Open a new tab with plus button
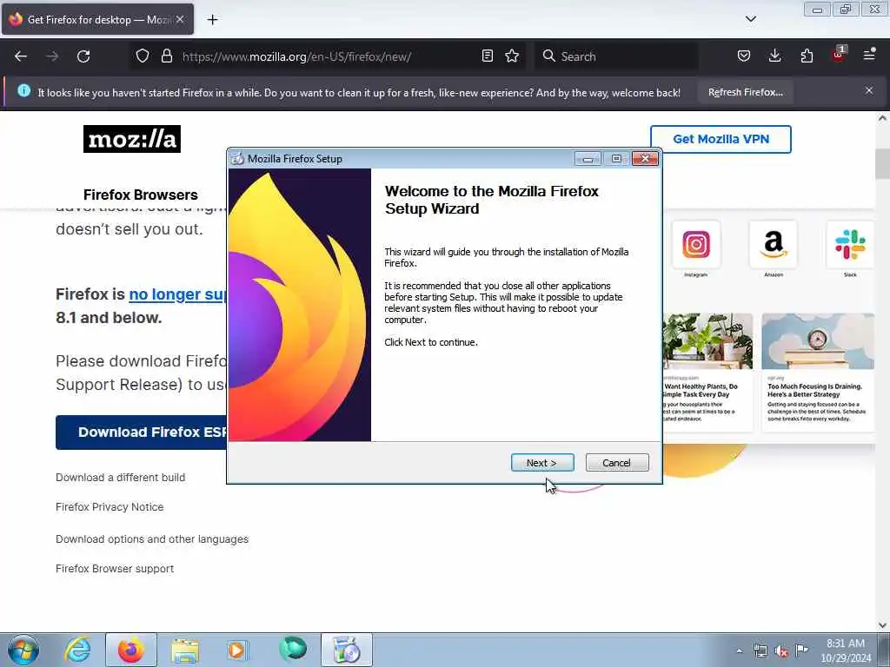The image size is (890, 667). [212, 20]
